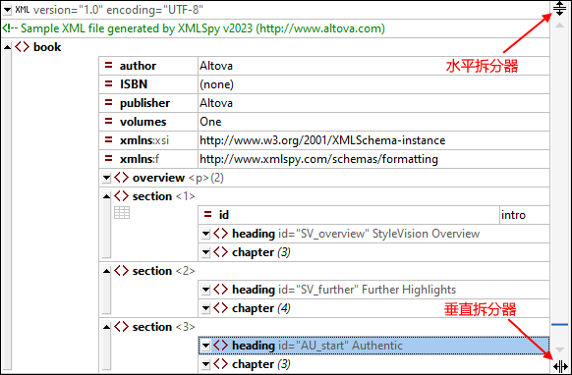572x375 pixels.
Task: Expand heading SV_further arrow
Action: 205,290
